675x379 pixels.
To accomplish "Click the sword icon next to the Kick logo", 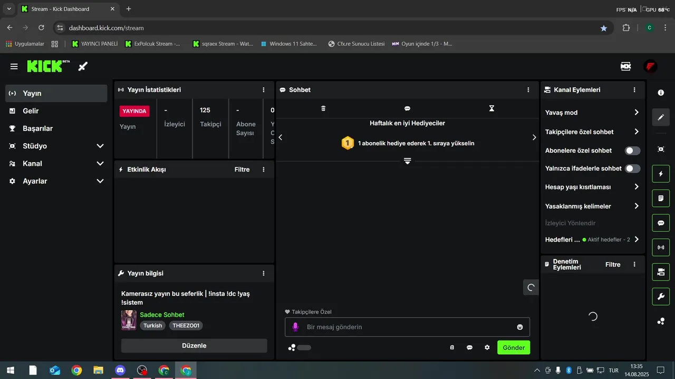I will [x=83, y=66].
